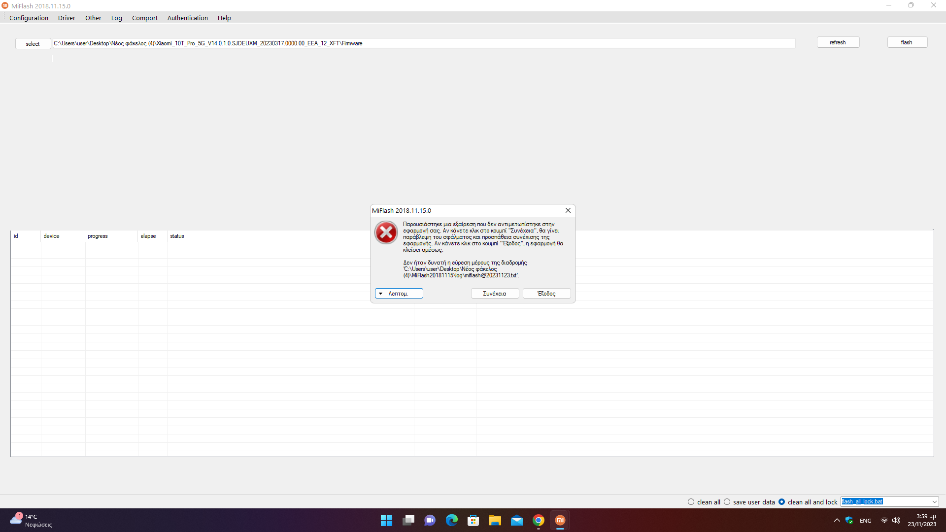Show hidden system tray icons

pyautogui.click(x=837, y=520)
